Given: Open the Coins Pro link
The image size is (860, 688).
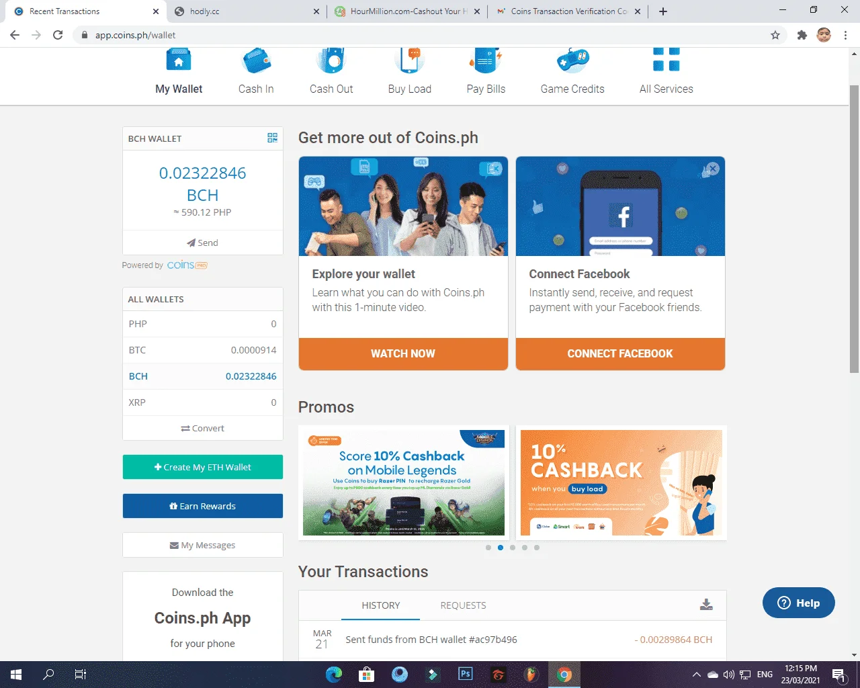Looking at the screenshot, I should coord(187,265).
